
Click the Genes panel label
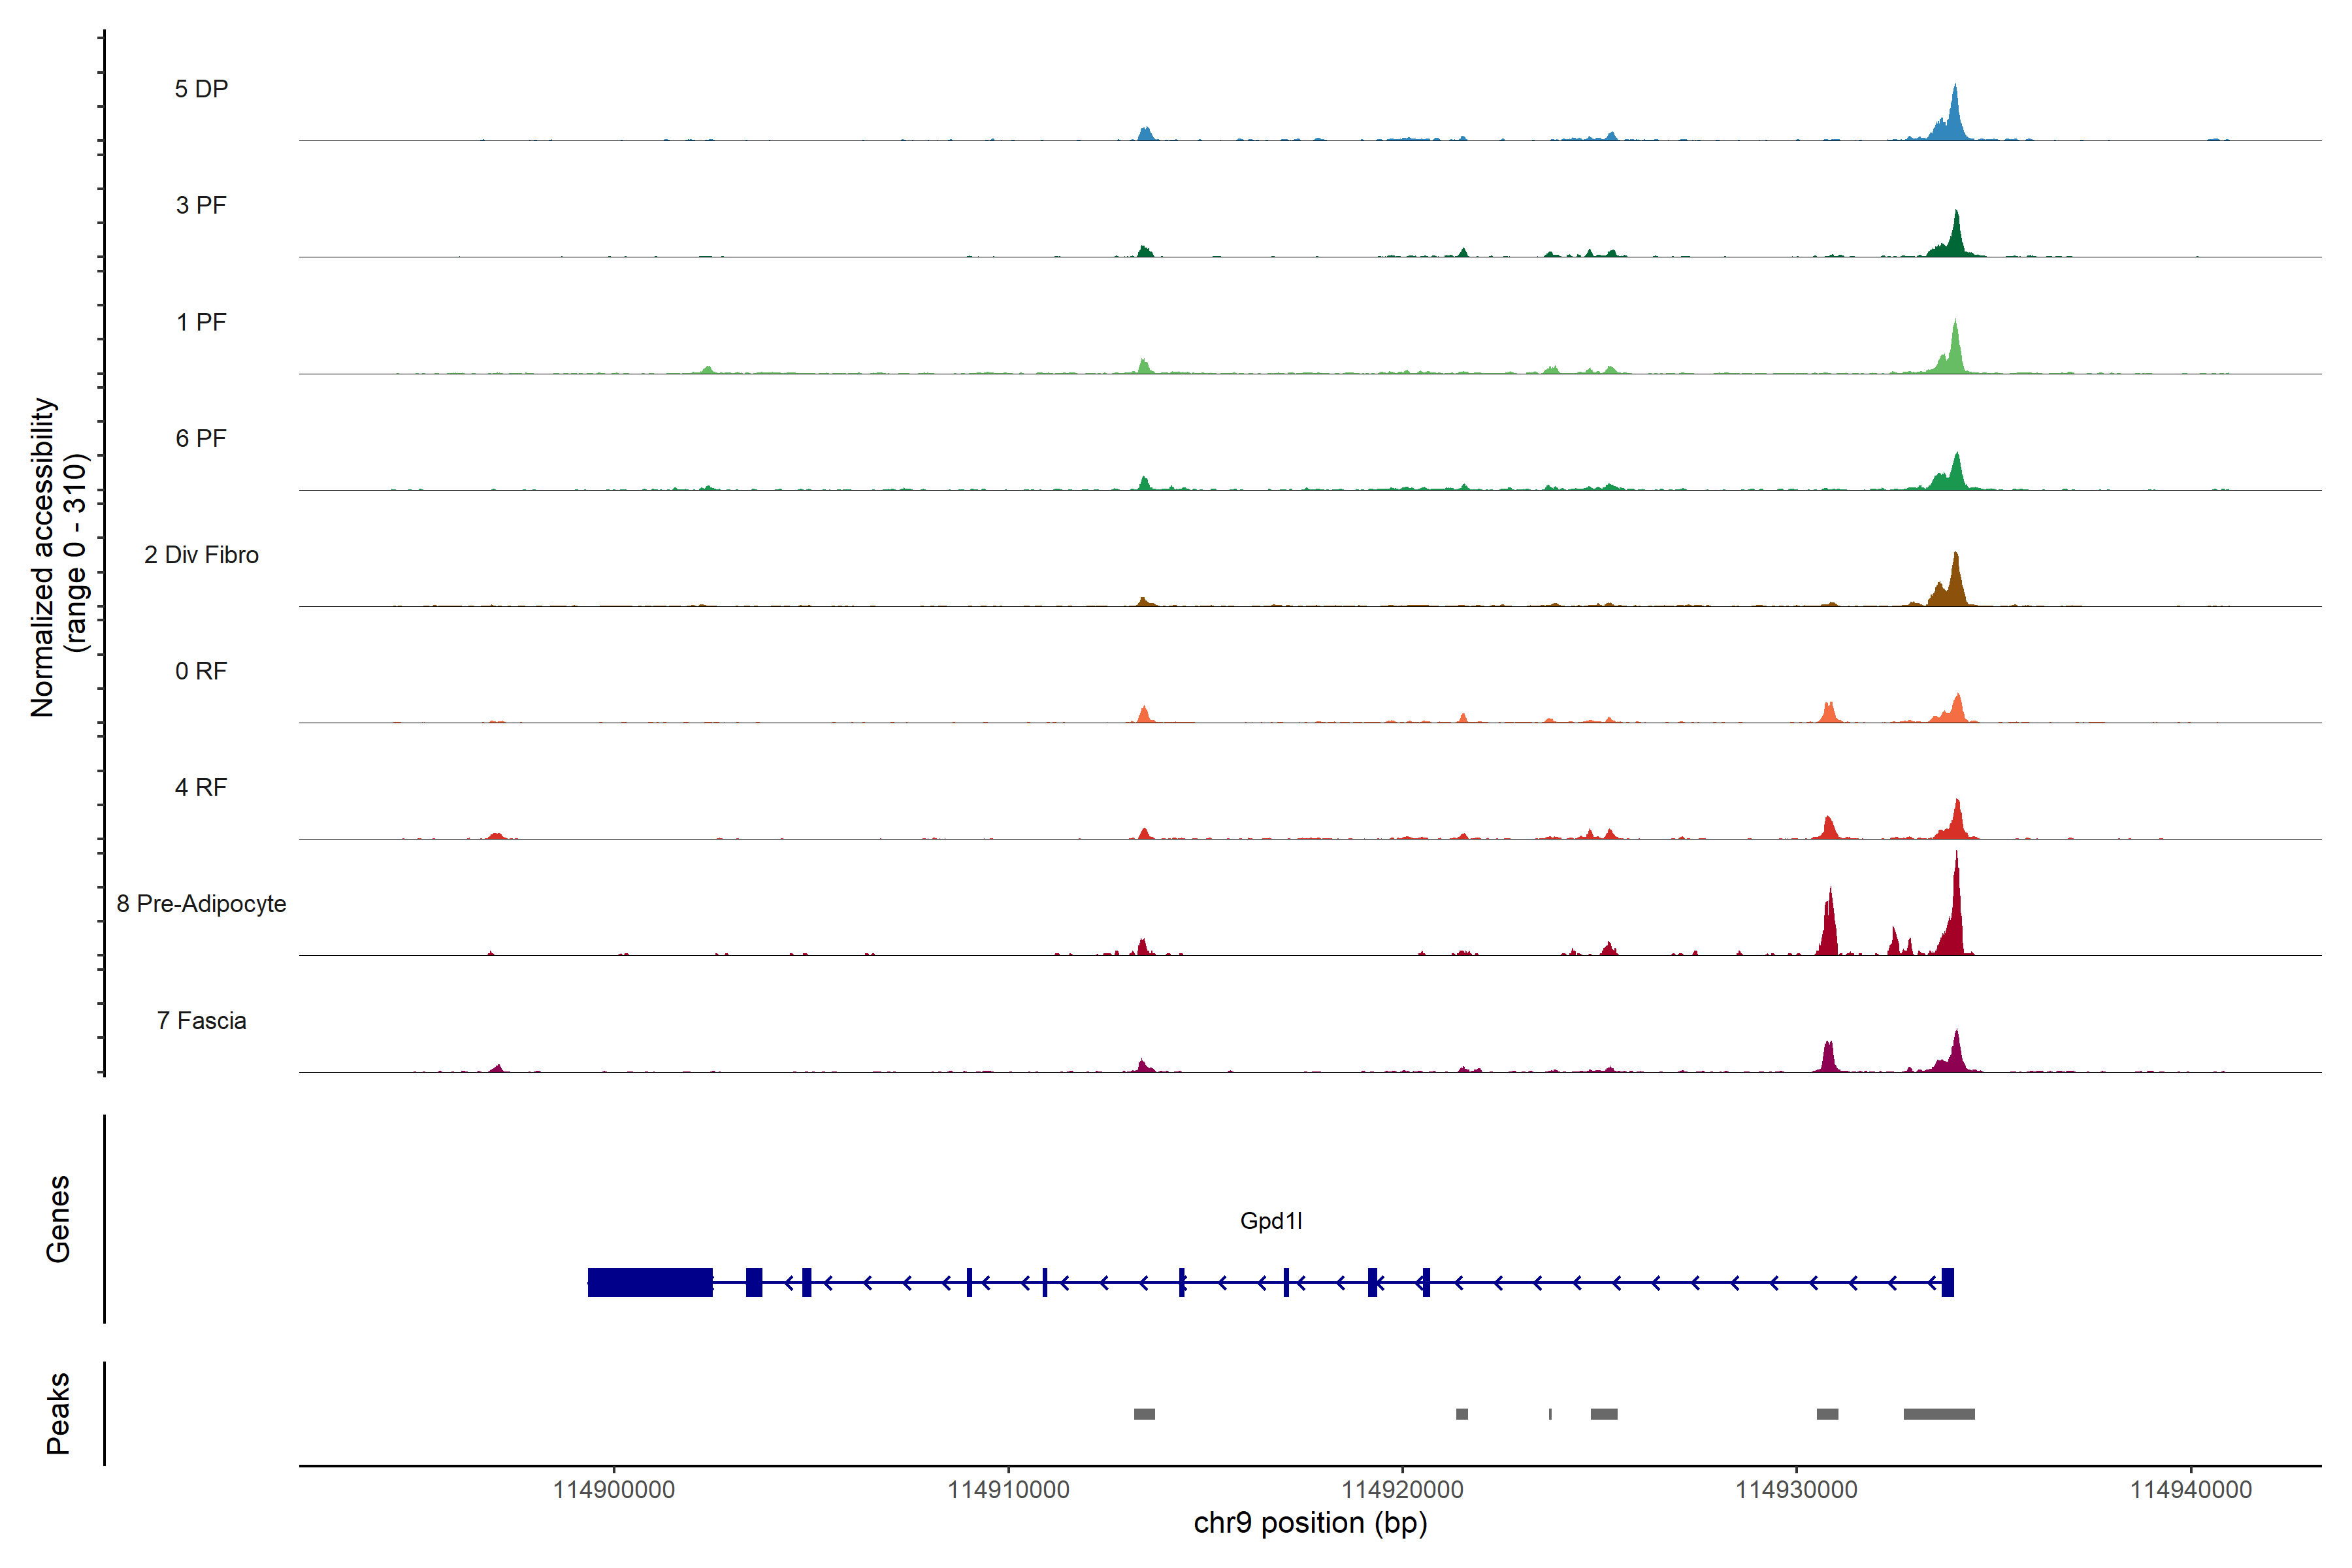point(58,1219)
